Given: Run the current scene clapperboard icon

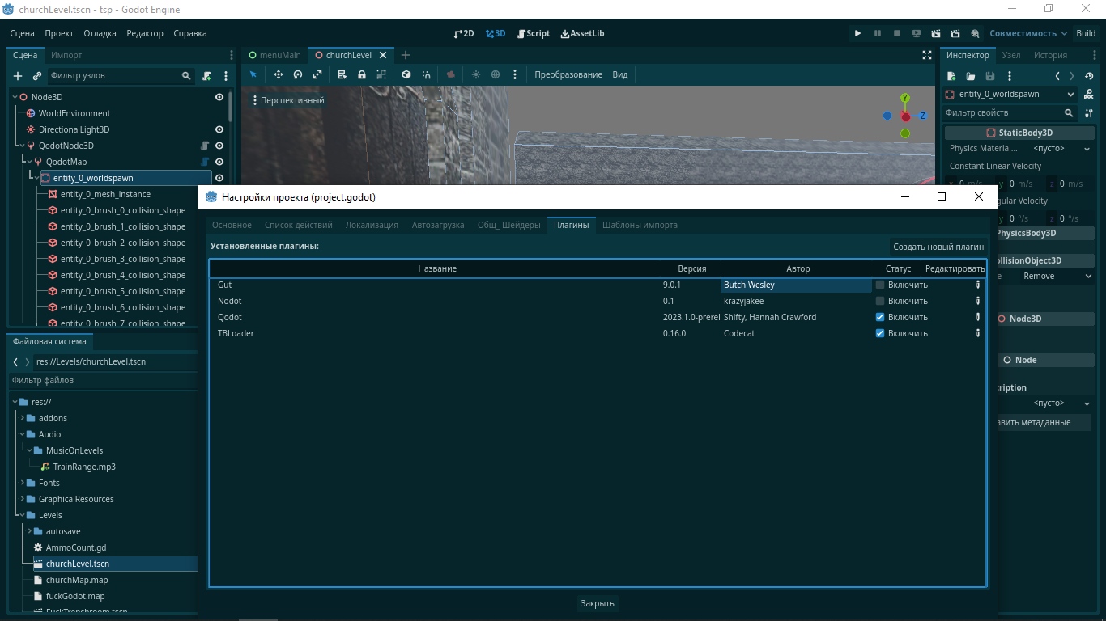Looking at the screenshot, I should click(x=936, y=33).
